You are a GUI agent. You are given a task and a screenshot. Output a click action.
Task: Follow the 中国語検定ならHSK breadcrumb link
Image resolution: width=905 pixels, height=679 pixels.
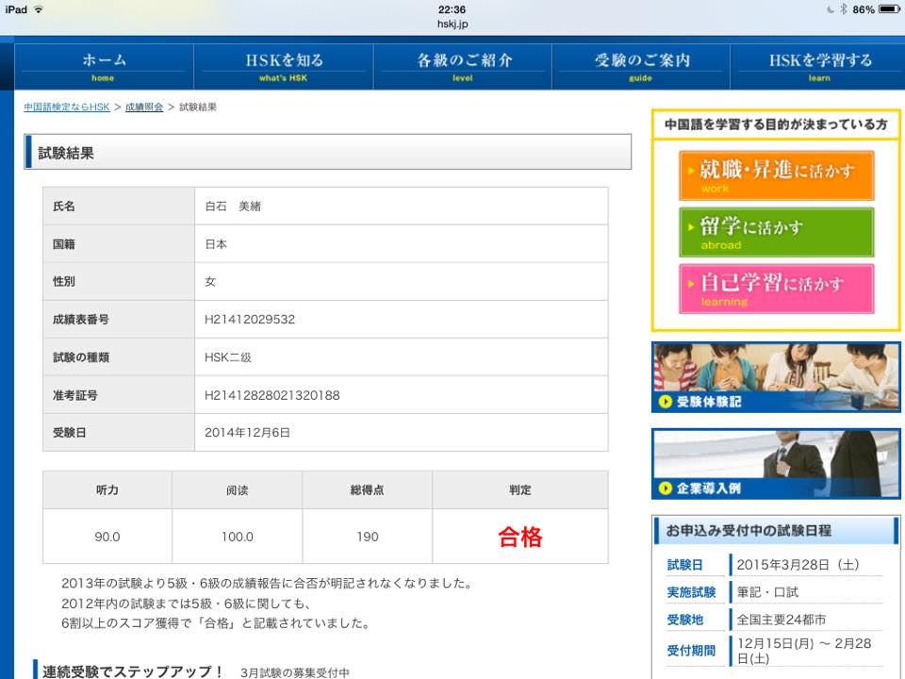tap(67, 108)
